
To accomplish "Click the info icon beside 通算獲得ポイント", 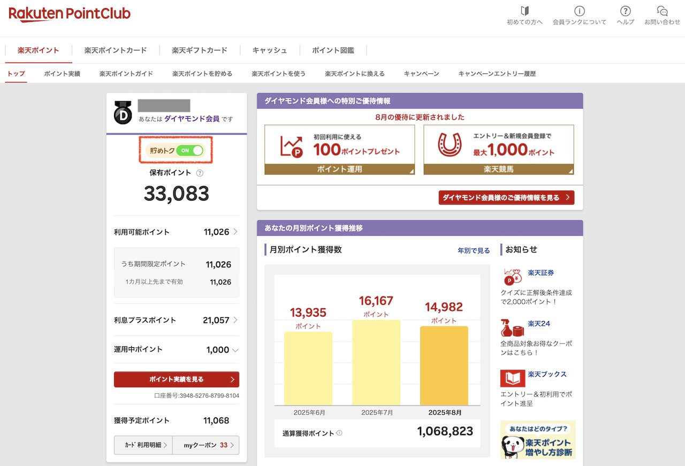I will (x=340, y=433).
